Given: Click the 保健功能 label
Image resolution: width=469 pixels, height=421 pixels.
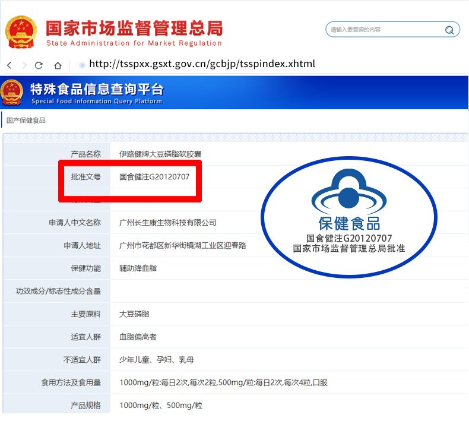Looking at the screenshot, I should click(85, 268).
